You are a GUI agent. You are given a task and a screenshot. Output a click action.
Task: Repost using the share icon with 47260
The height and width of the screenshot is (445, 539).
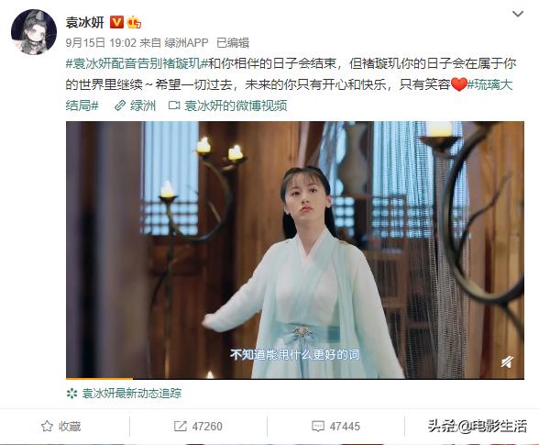point(198,427)
